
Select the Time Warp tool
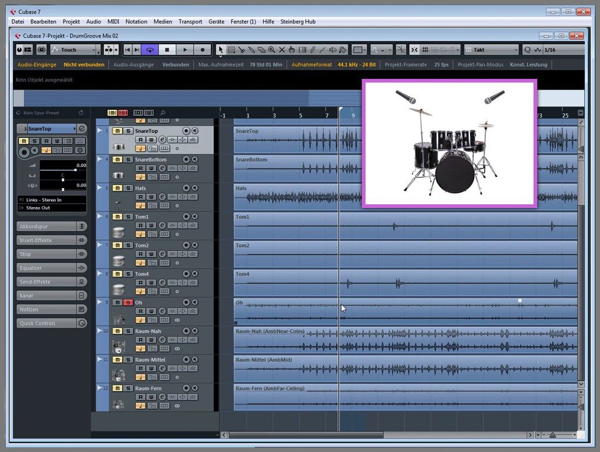tap(302, 49)
